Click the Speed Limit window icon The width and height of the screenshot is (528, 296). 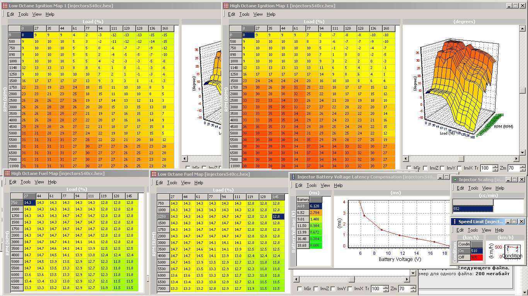(x=455, y=222)
